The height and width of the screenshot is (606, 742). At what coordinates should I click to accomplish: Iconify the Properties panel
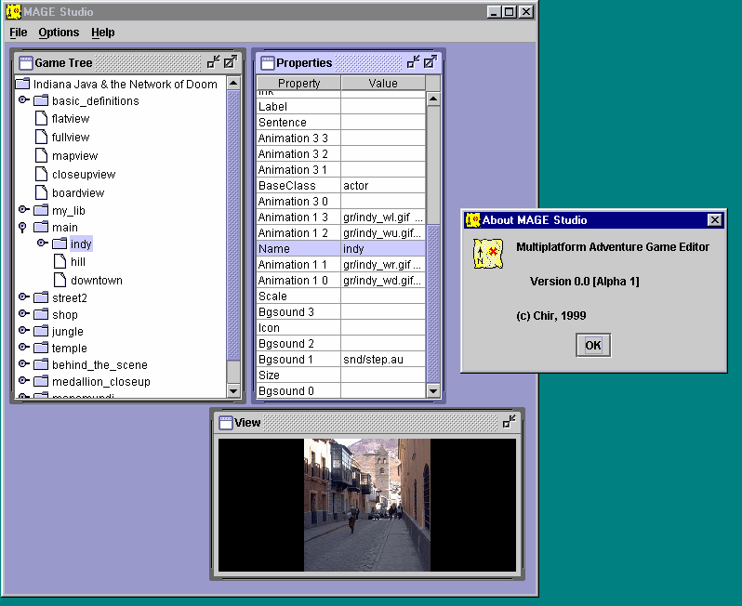pos(414,61)
